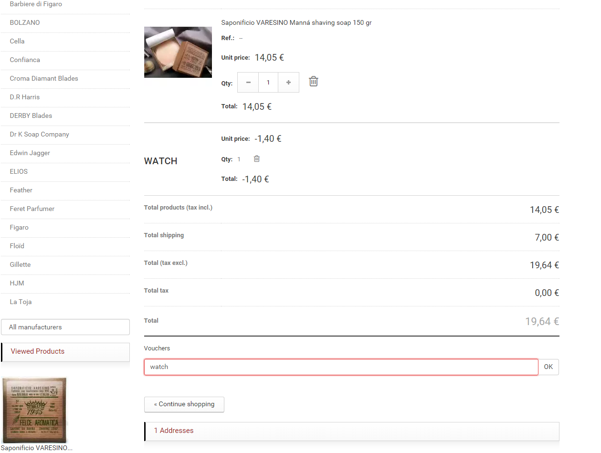Select the Cella manufacturer
The image size is (601, 453).
click(17, 42)
